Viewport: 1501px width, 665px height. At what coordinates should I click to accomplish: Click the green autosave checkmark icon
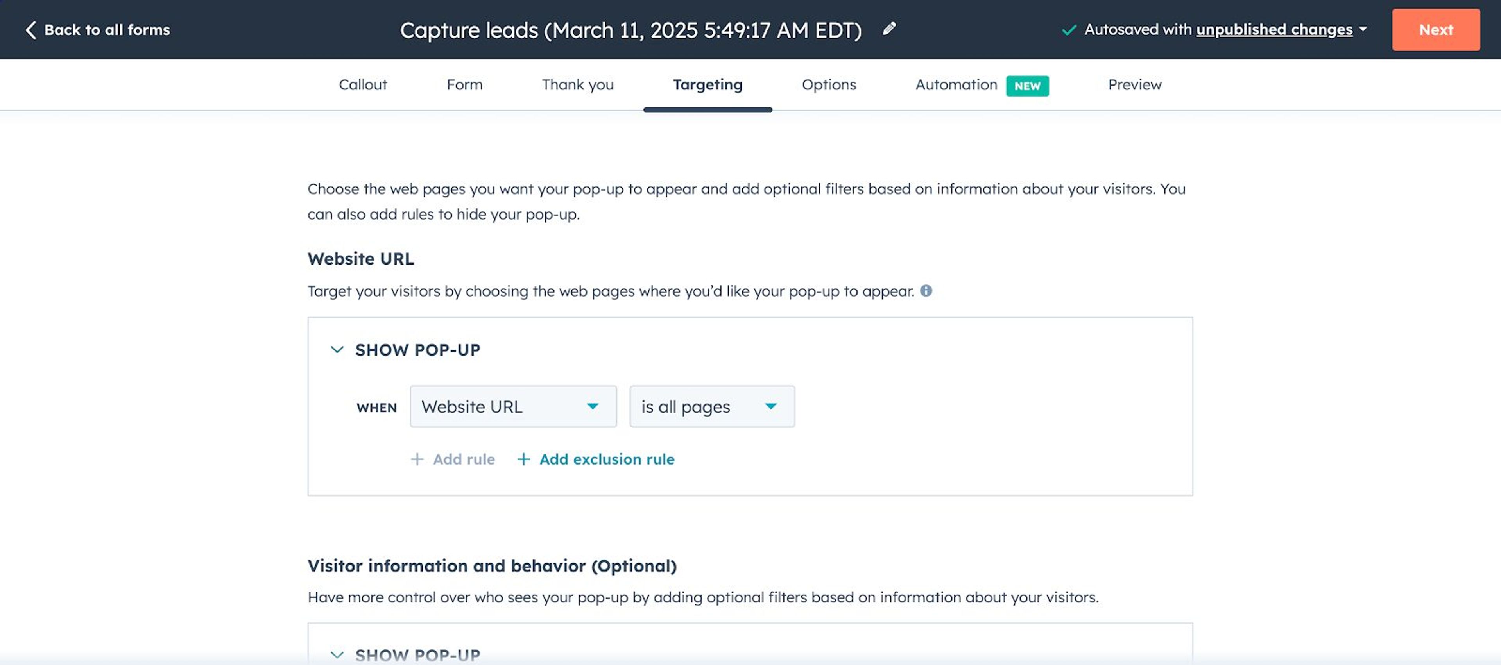tap(1068, 29)
